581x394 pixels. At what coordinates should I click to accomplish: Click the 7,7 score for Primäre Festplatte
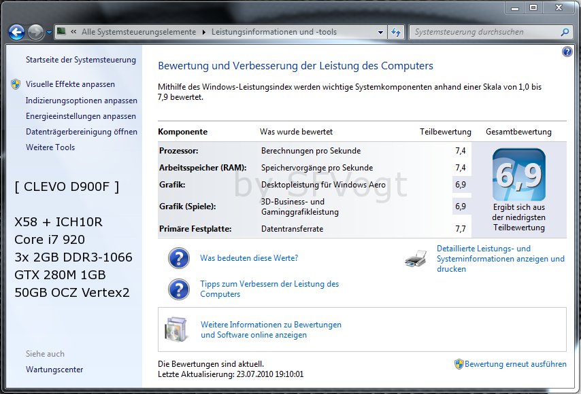pos(460,229)
